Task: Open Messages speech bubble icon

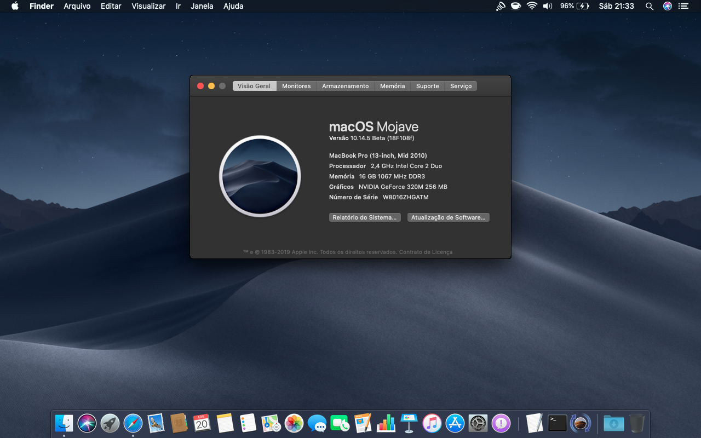Action: [x=317, y=423]
